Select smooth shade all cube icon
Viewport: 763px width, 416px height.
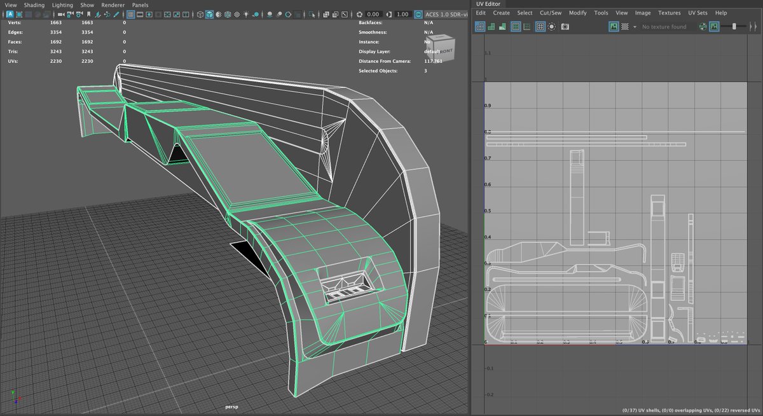(209, 14)
